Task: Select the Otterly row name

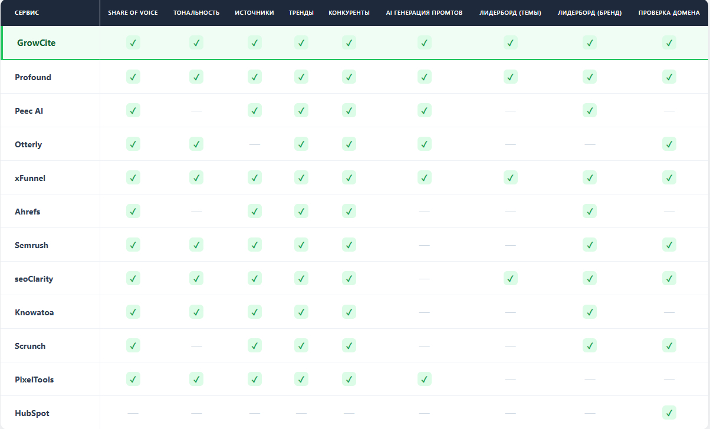Action: point(28,144)
